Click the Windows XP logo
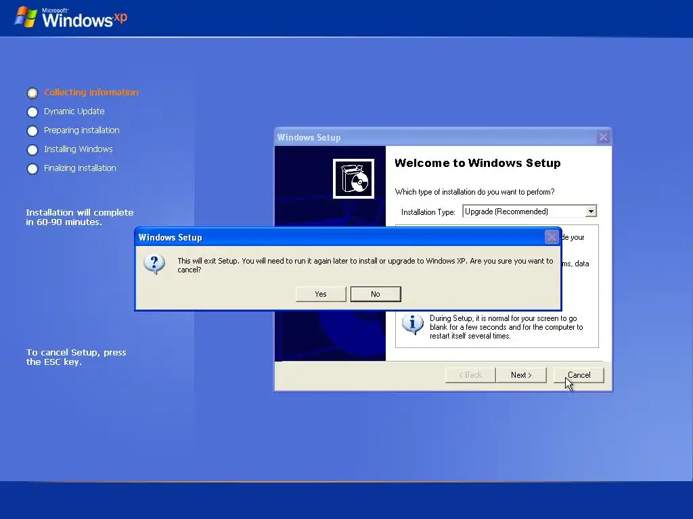The width and height of the screenshot is (693, 519). coord(70,18)
